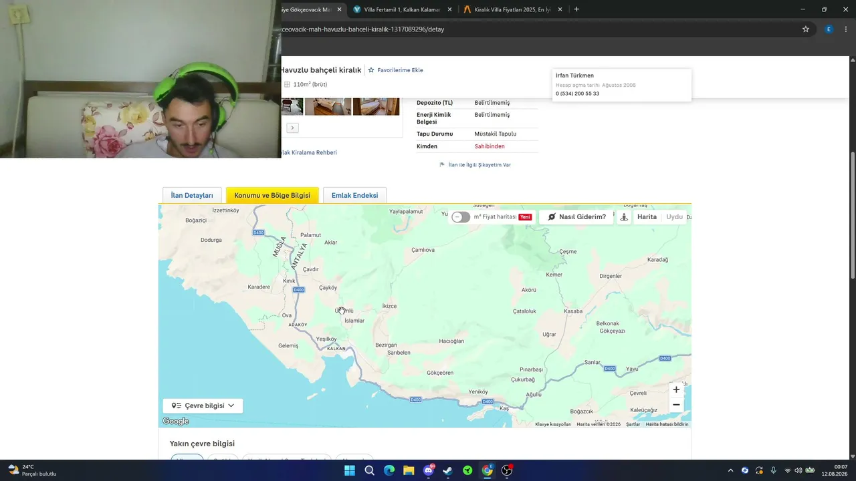Zoom in on the map

click(676, 389)
